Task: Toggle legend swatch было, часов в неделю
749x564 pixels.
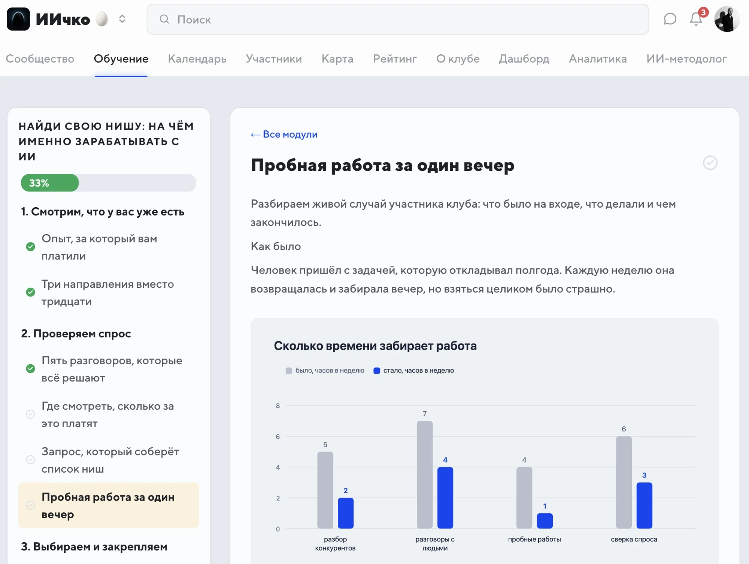Action: (x=289, y=371)
